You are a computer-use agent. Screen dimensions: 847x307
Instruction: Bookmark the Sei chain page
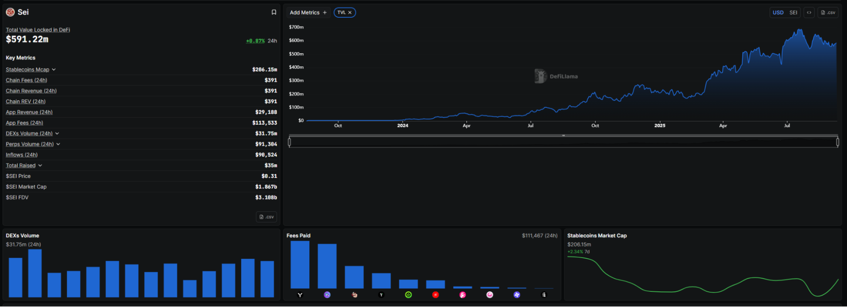(x=274, y=12)
